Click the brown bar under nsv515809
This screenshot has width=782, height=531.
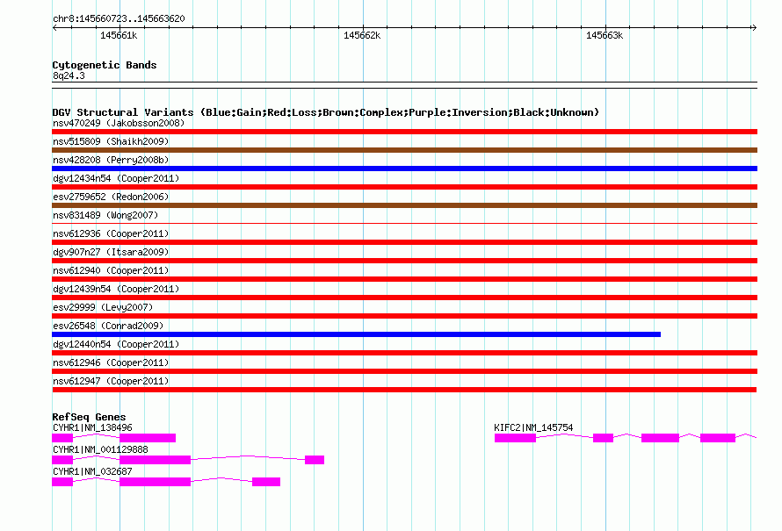(404, 150)
